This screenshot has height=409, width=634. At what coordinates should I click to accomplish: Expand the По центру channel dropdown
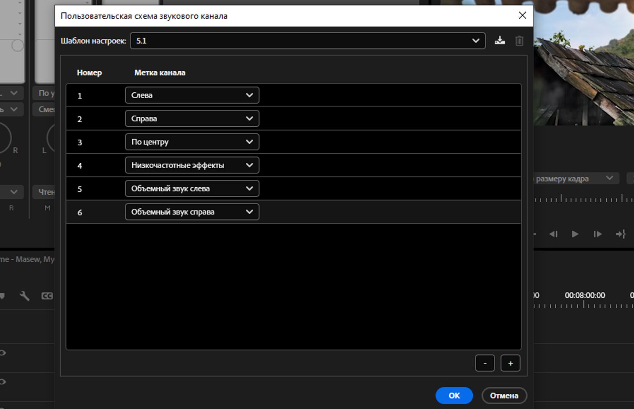[192, 142]
